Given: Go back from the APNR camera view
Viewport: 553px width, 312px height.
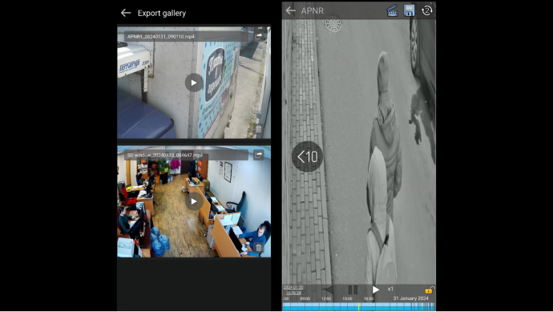Looking at the screenshot, I should point(291,10).
